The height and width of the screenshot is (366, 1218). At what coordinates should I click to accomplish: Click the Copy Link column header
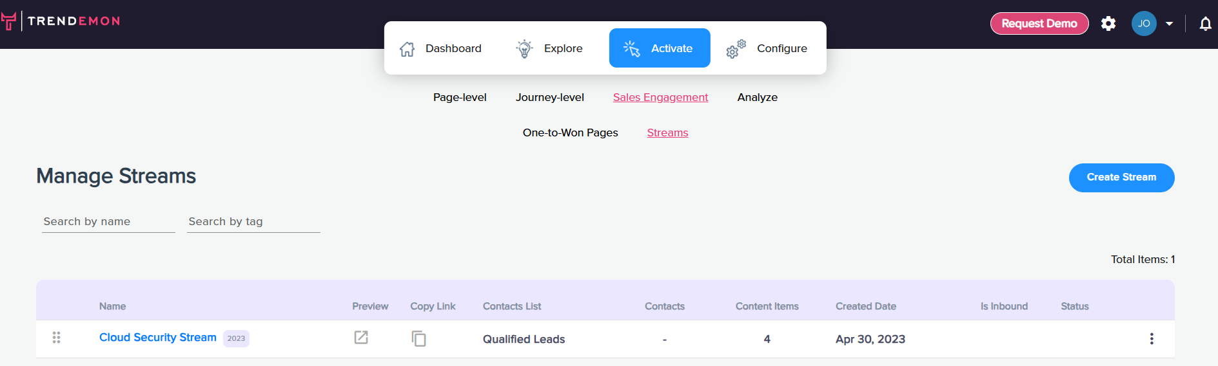(433, 306)
